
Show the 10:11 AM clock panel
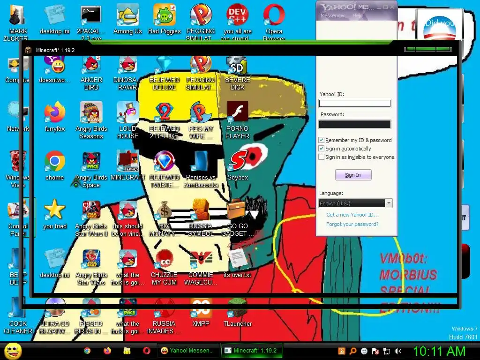439,351
